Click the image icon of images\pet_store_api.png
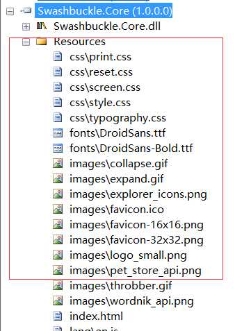 coord(58,270)
